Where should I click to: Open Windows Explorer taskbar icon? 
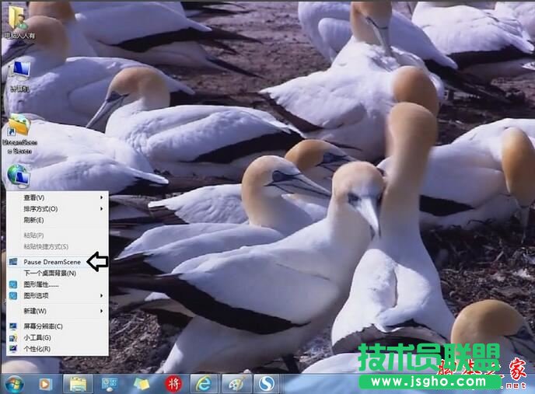pyautogui.click(x=78, y=383)
